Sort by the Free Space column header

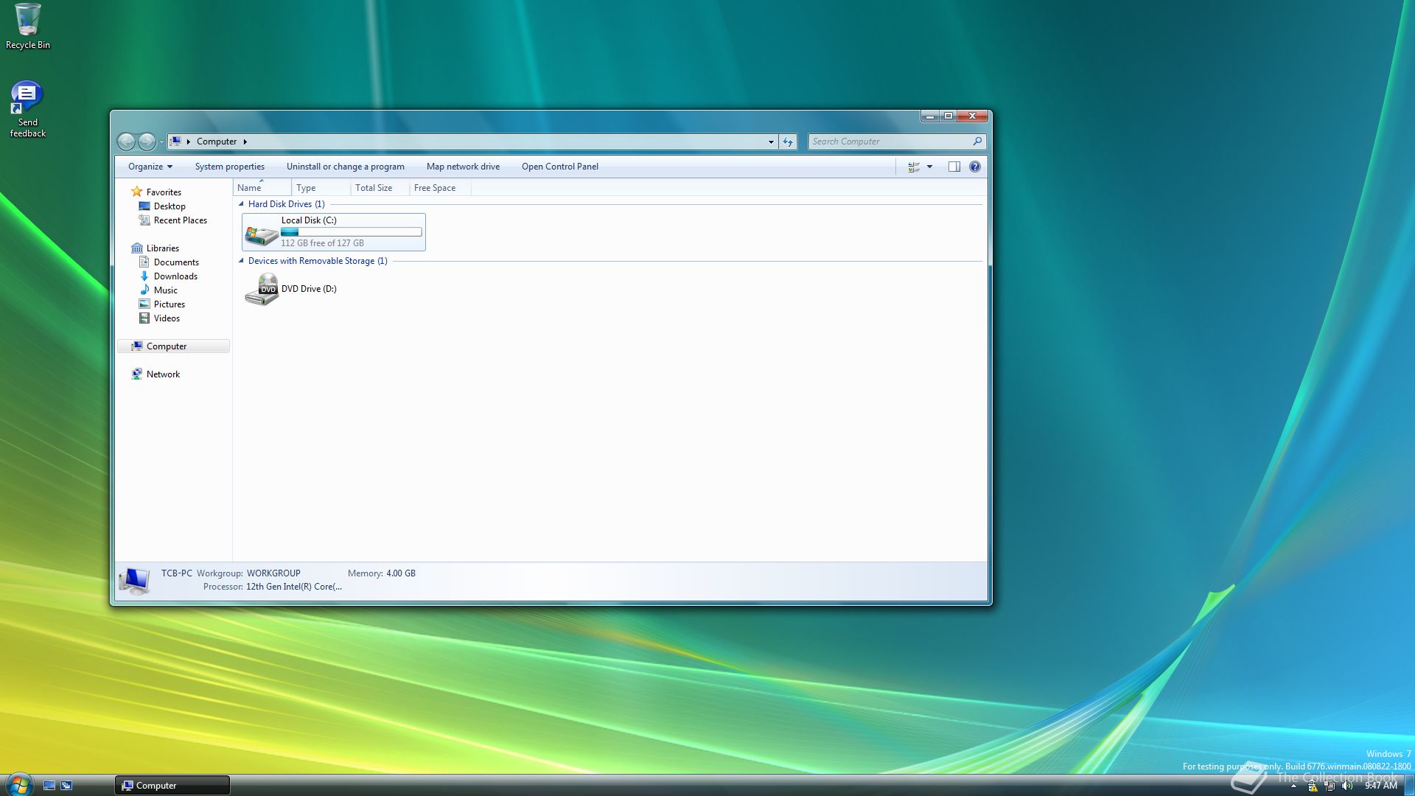click(x=440, y=188)
